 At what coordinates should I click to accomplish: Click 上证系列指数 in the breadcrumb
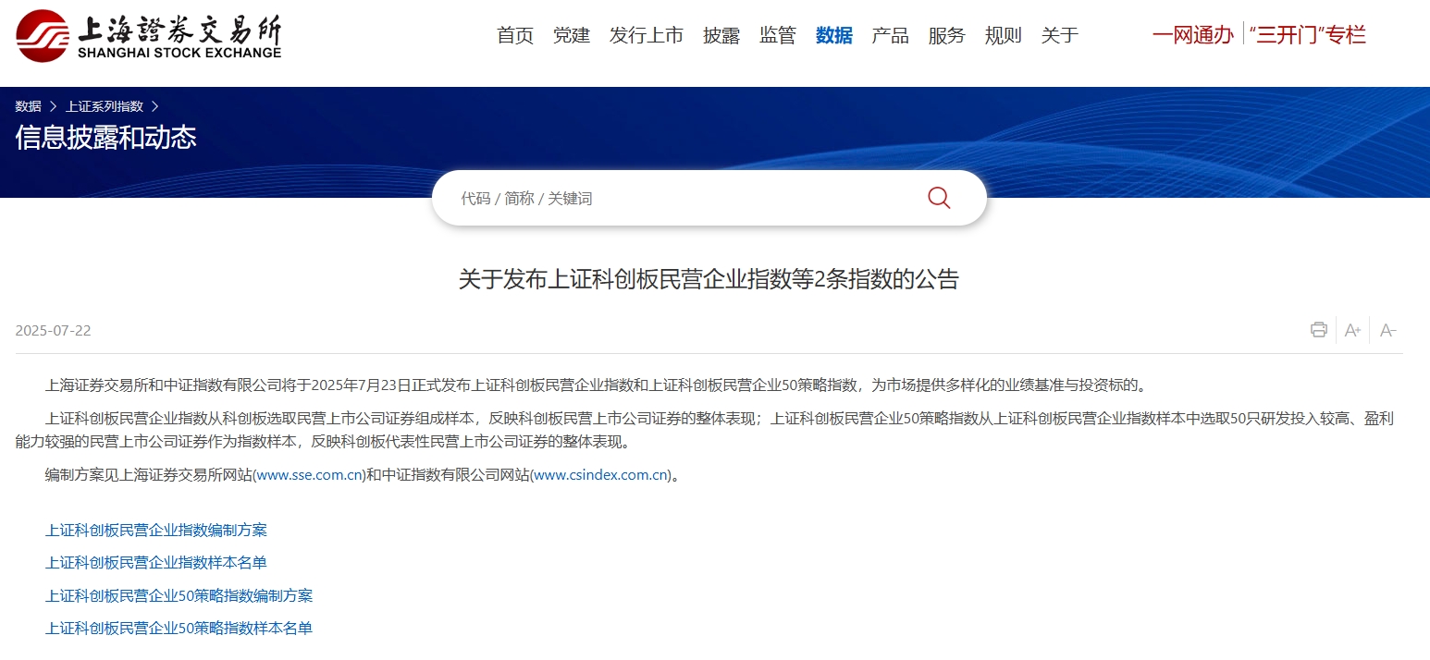coord(104,106)
